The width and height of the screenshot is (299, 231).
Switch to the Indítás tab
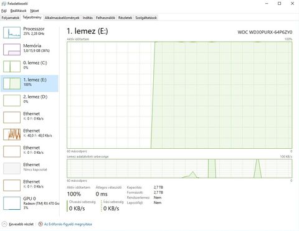point(88,18)
